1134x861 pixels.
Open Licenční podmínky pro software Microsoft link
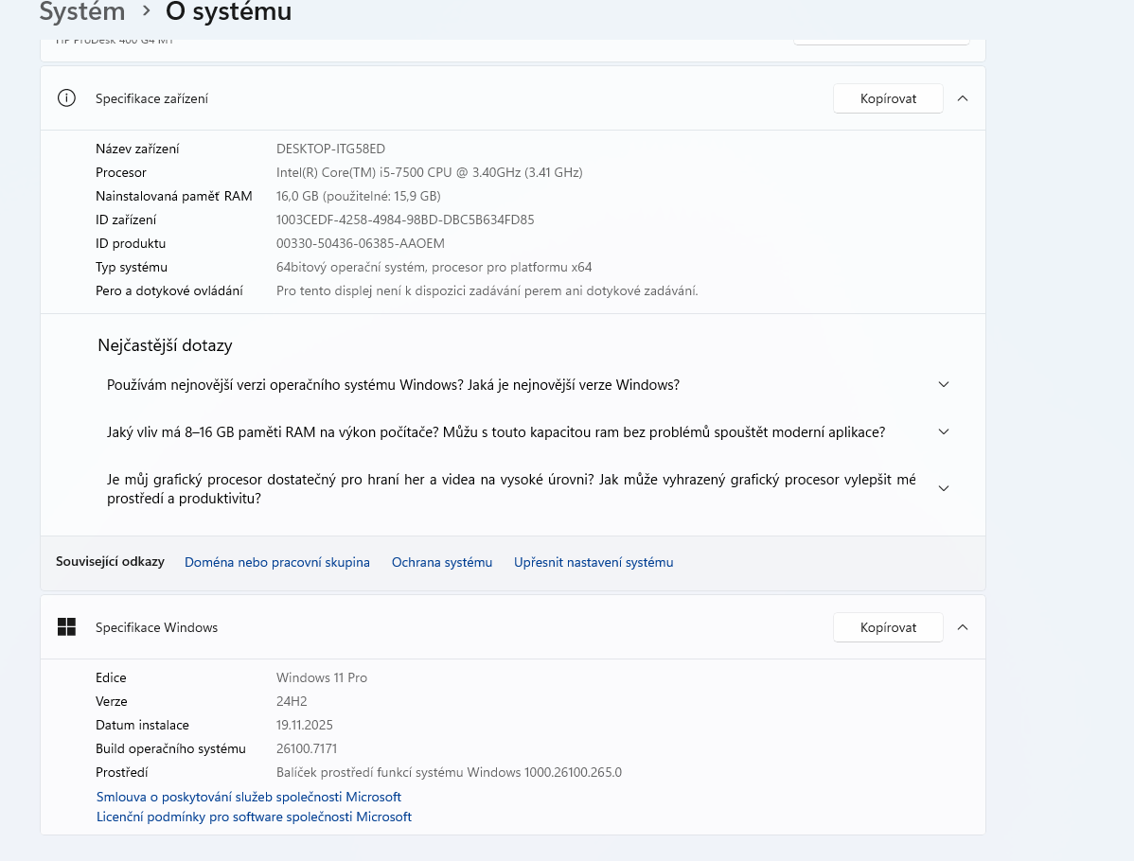click(x=254, y=817)
